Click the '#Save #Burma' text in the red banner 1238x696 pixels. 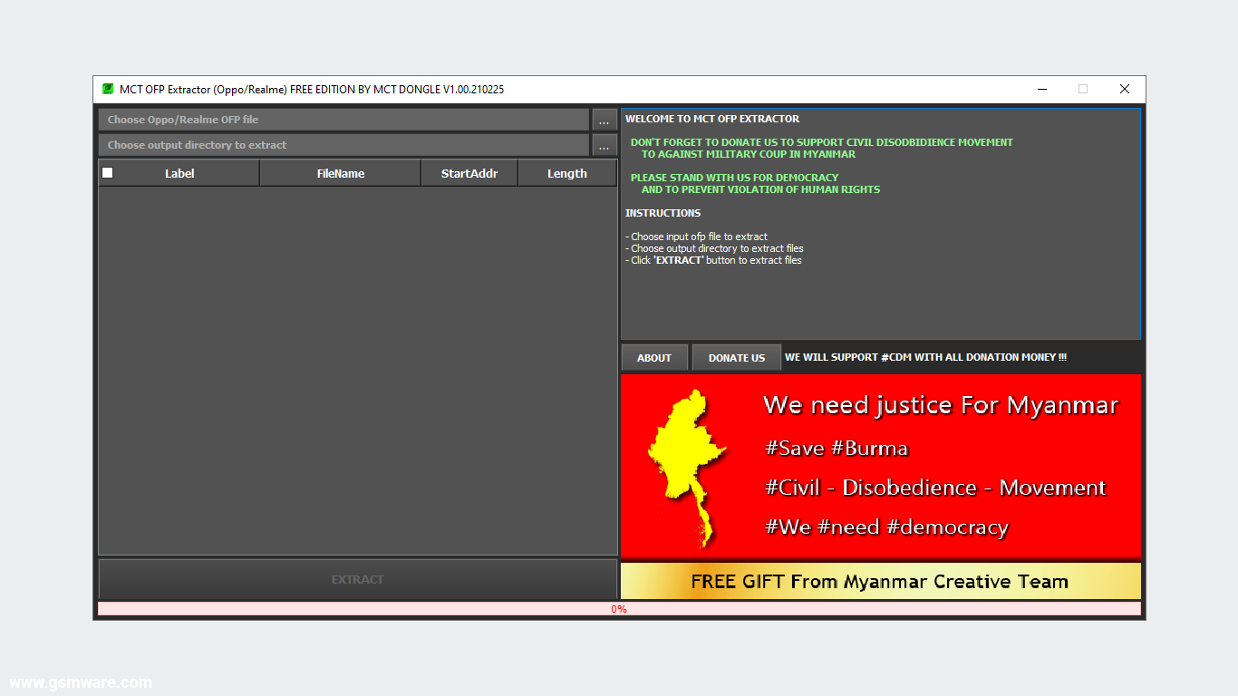coord(837,448)
